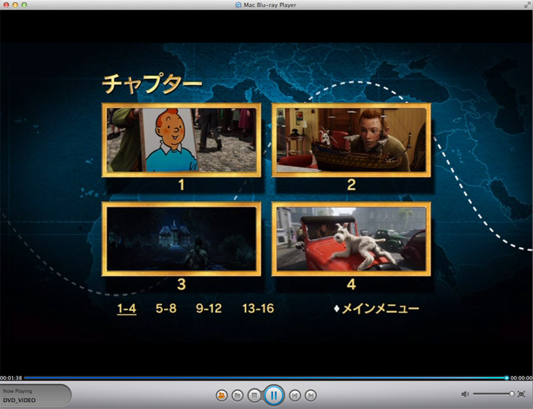
Task: Toggle full screen mode icon
Action: coord(521,394)
